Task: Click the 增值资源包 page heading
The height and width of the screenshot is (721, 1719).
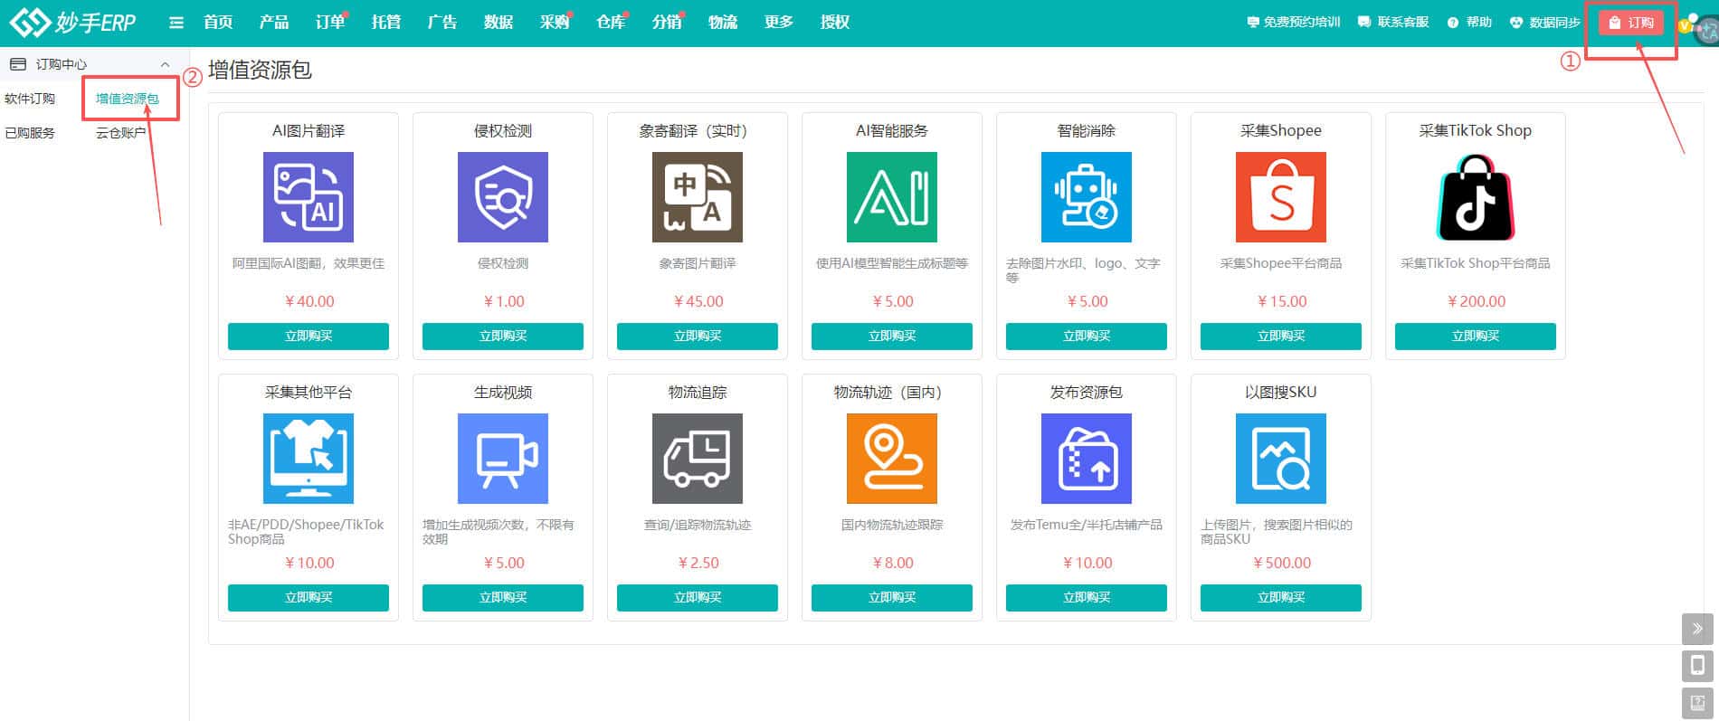Action: click(260, 71)
